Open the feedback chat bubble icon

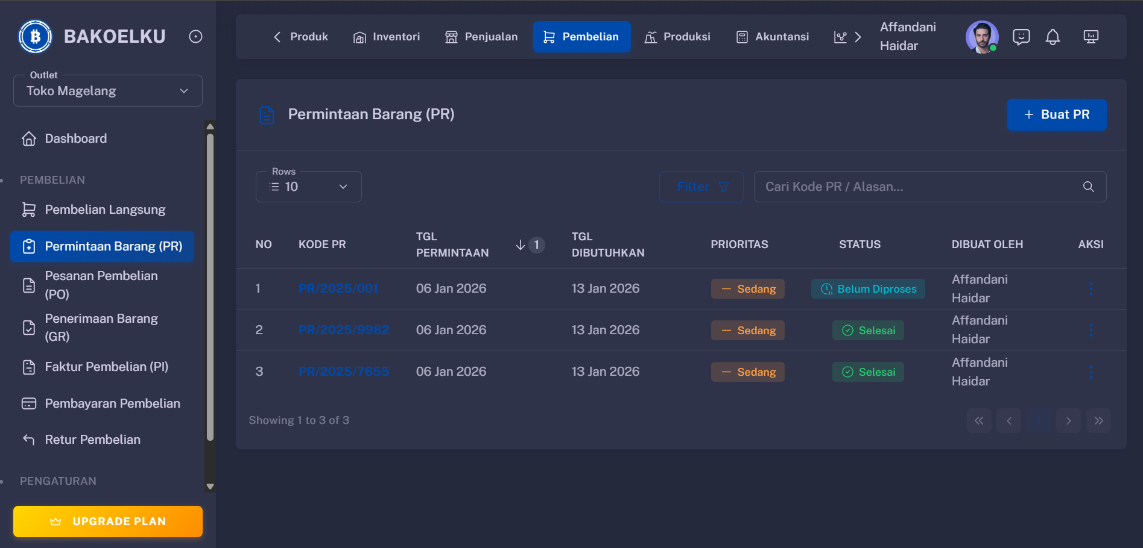click(x=1021, y=37)
